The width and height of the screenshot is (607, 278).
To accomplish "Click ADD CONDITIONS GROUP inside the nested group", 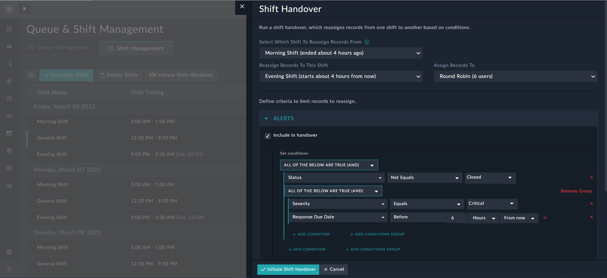I will 377,234.
